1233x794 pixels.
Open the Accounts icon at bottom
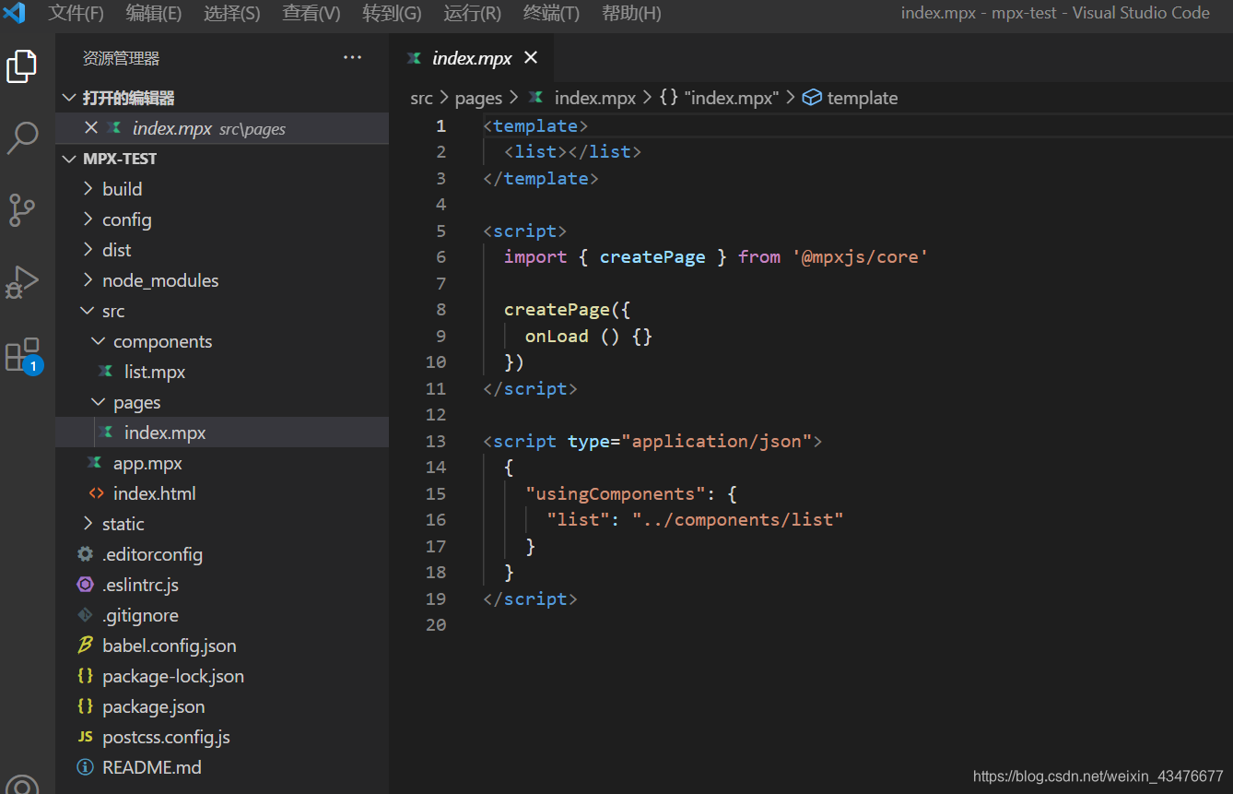22,784
